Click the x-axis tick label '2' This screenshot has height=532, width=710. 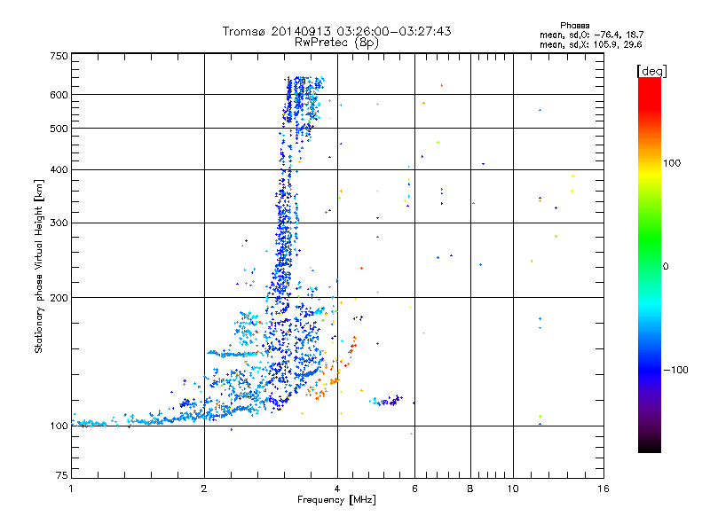(x=204, y=489)
